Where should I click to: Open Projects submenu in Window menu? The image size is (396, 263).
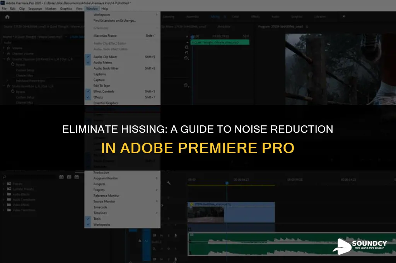point(123,190)
